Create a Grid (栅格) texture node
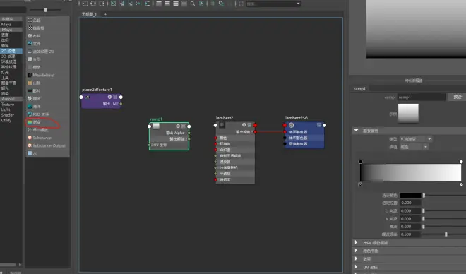Viewport: 466px width, 274px height. point(34,67)
